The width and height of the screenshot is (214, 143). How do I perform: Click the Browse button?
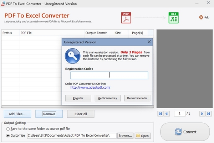pyautogui.click(x=125, y=136)
